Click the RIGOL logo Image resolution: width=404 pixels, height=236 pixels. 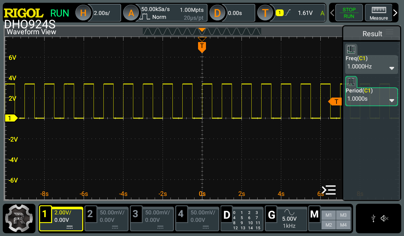tap(23, 13)
